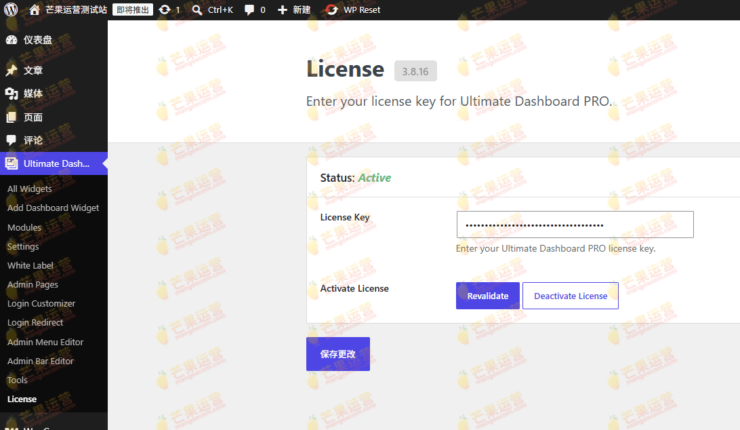Image resolution: width=740 pixels, height=430 pixels.
Task: Click the WP Reset icon
Action: point(332,9)
